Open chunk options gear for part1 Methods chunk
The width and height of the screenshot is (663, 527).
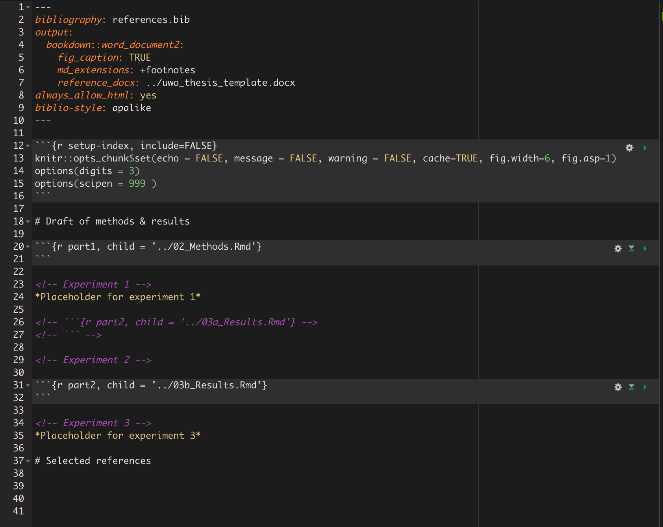click(618, 249)
